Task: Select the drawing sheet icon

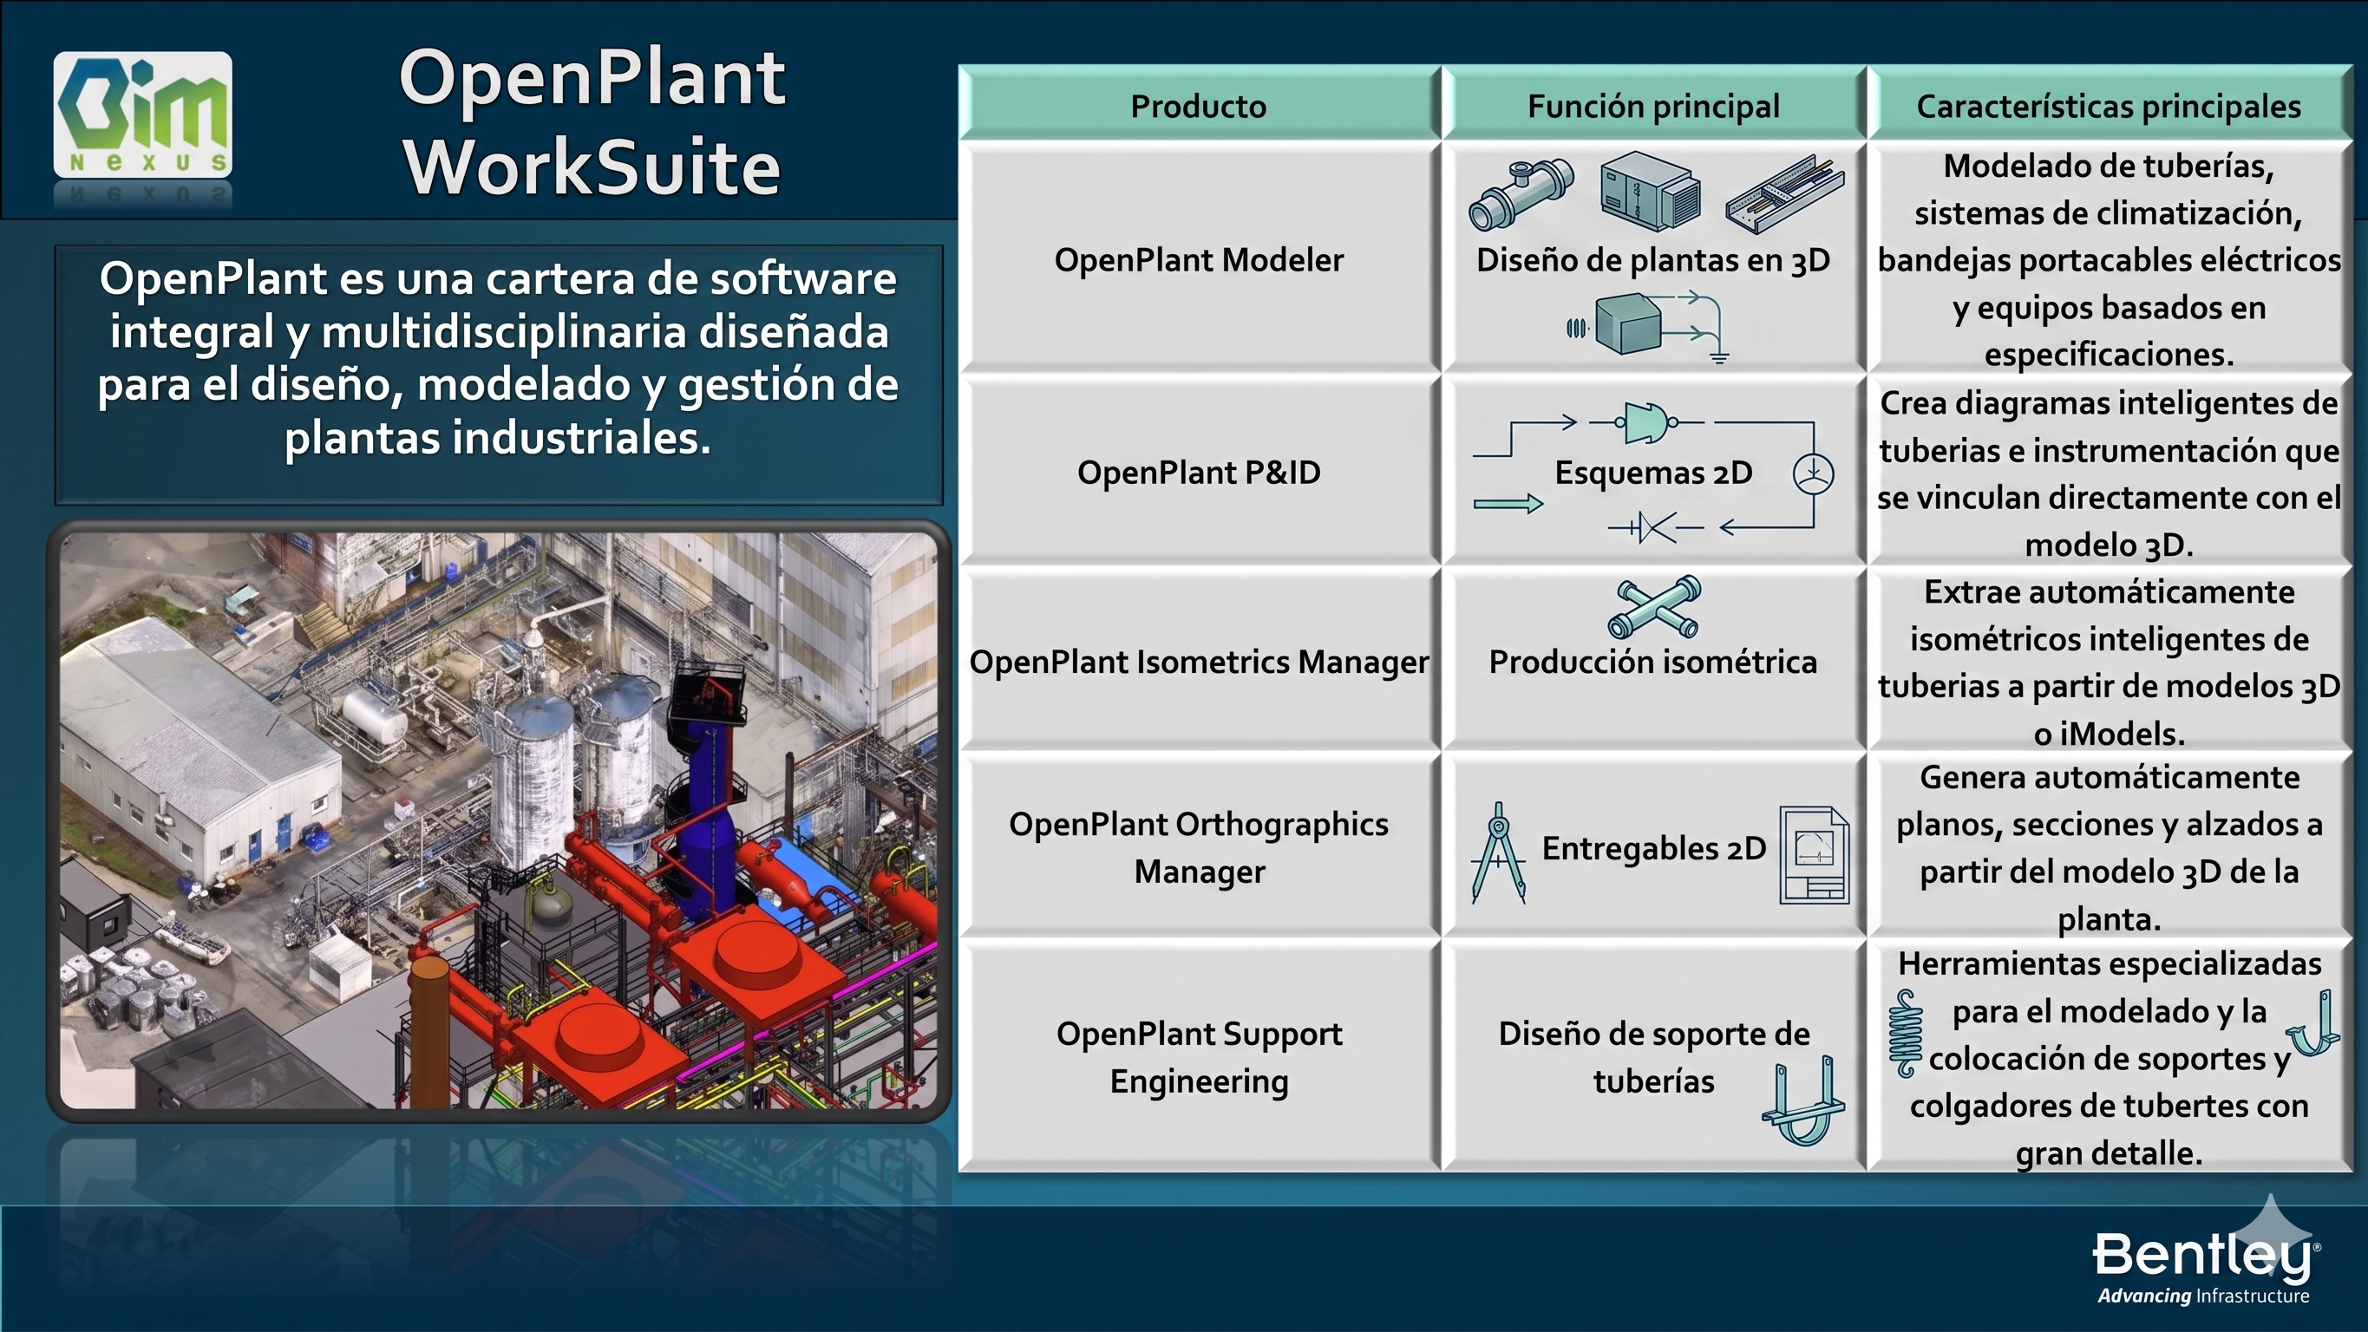Action: 1815,855
